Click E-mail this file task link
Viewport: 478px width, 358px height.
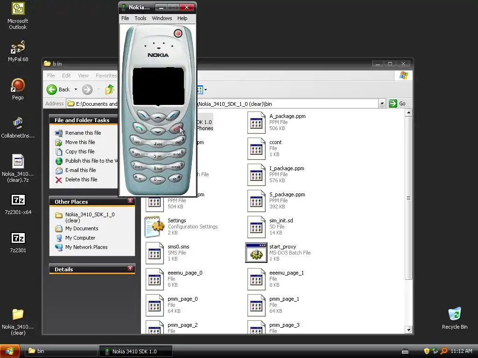(80, 170)
